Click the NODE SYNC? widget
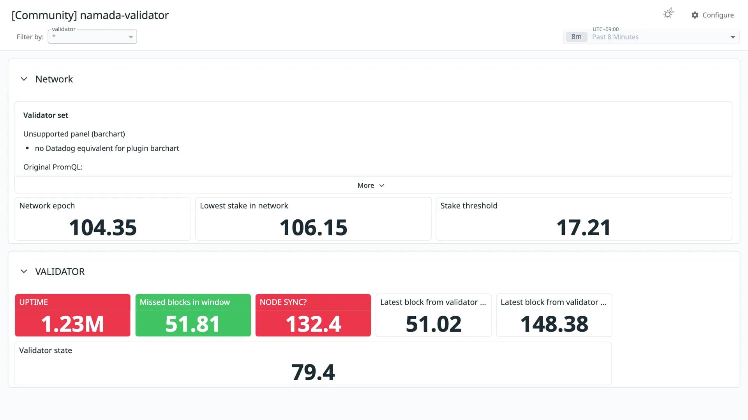748x420 pixels. tap(313, 315)
